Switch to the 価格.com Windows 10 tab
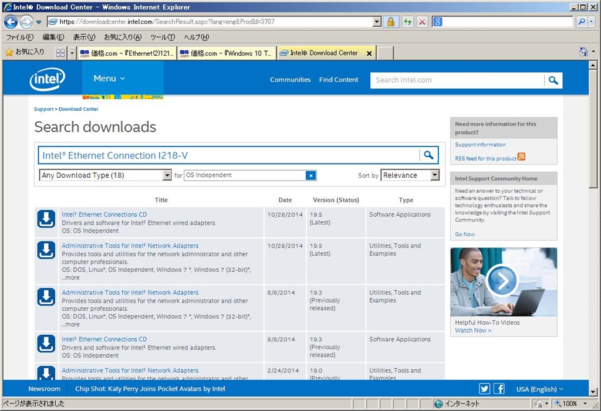Screen dimensions: 601x411 226,53
